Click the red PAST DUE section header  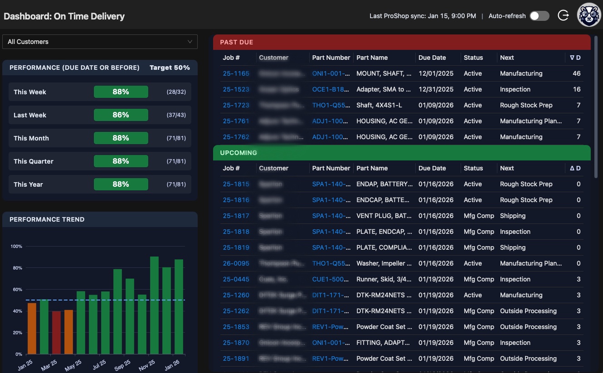click(402, 42)
